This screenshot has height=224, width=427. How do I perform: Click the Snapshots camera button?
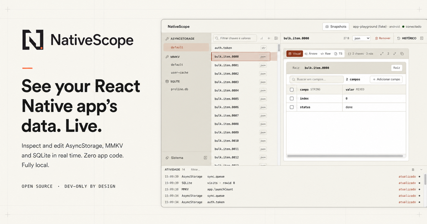336,27
